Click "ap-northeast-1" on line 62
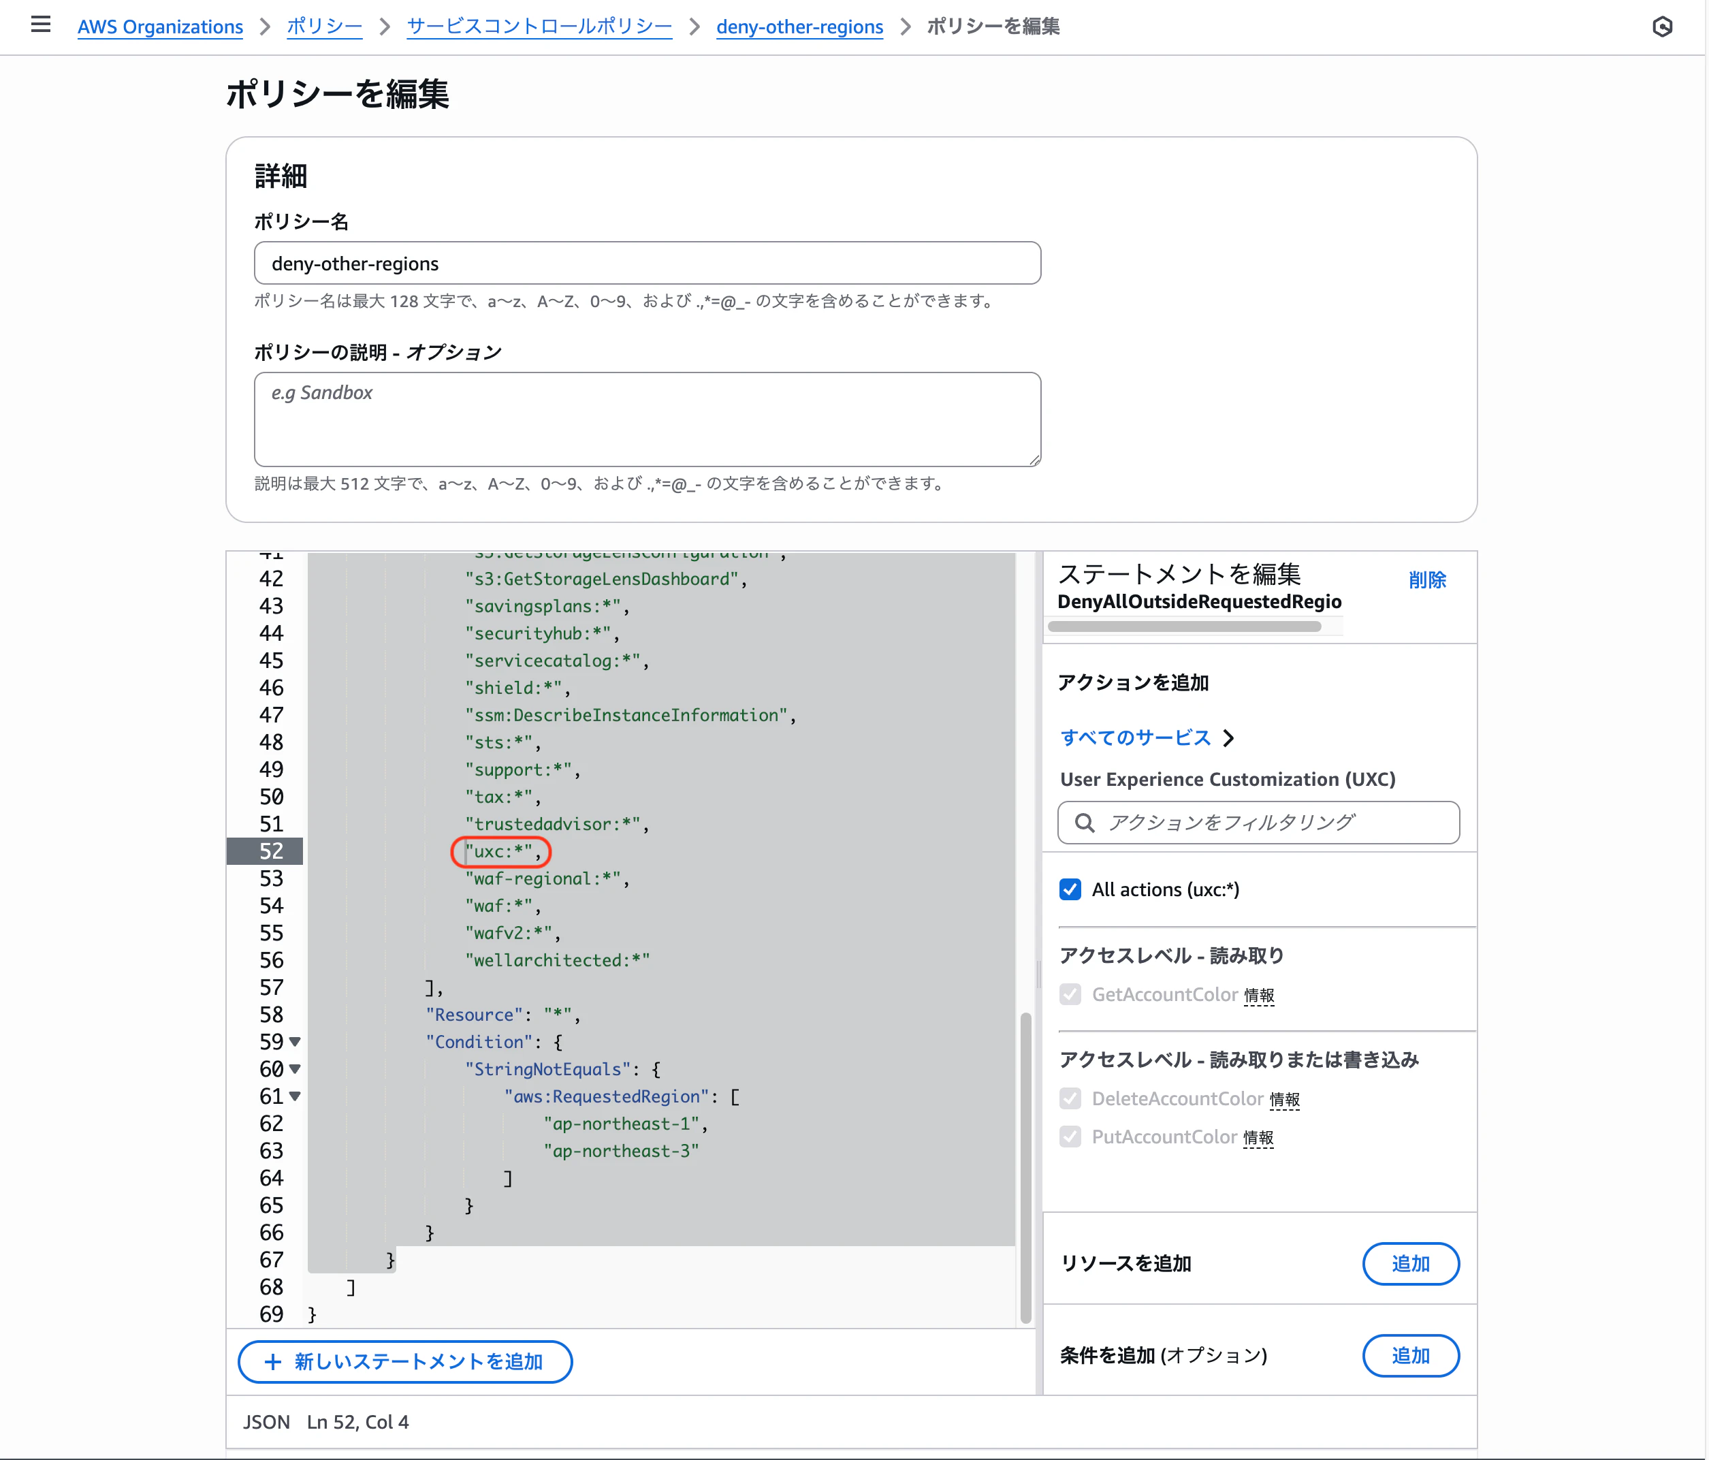 tap(621, 1124)
